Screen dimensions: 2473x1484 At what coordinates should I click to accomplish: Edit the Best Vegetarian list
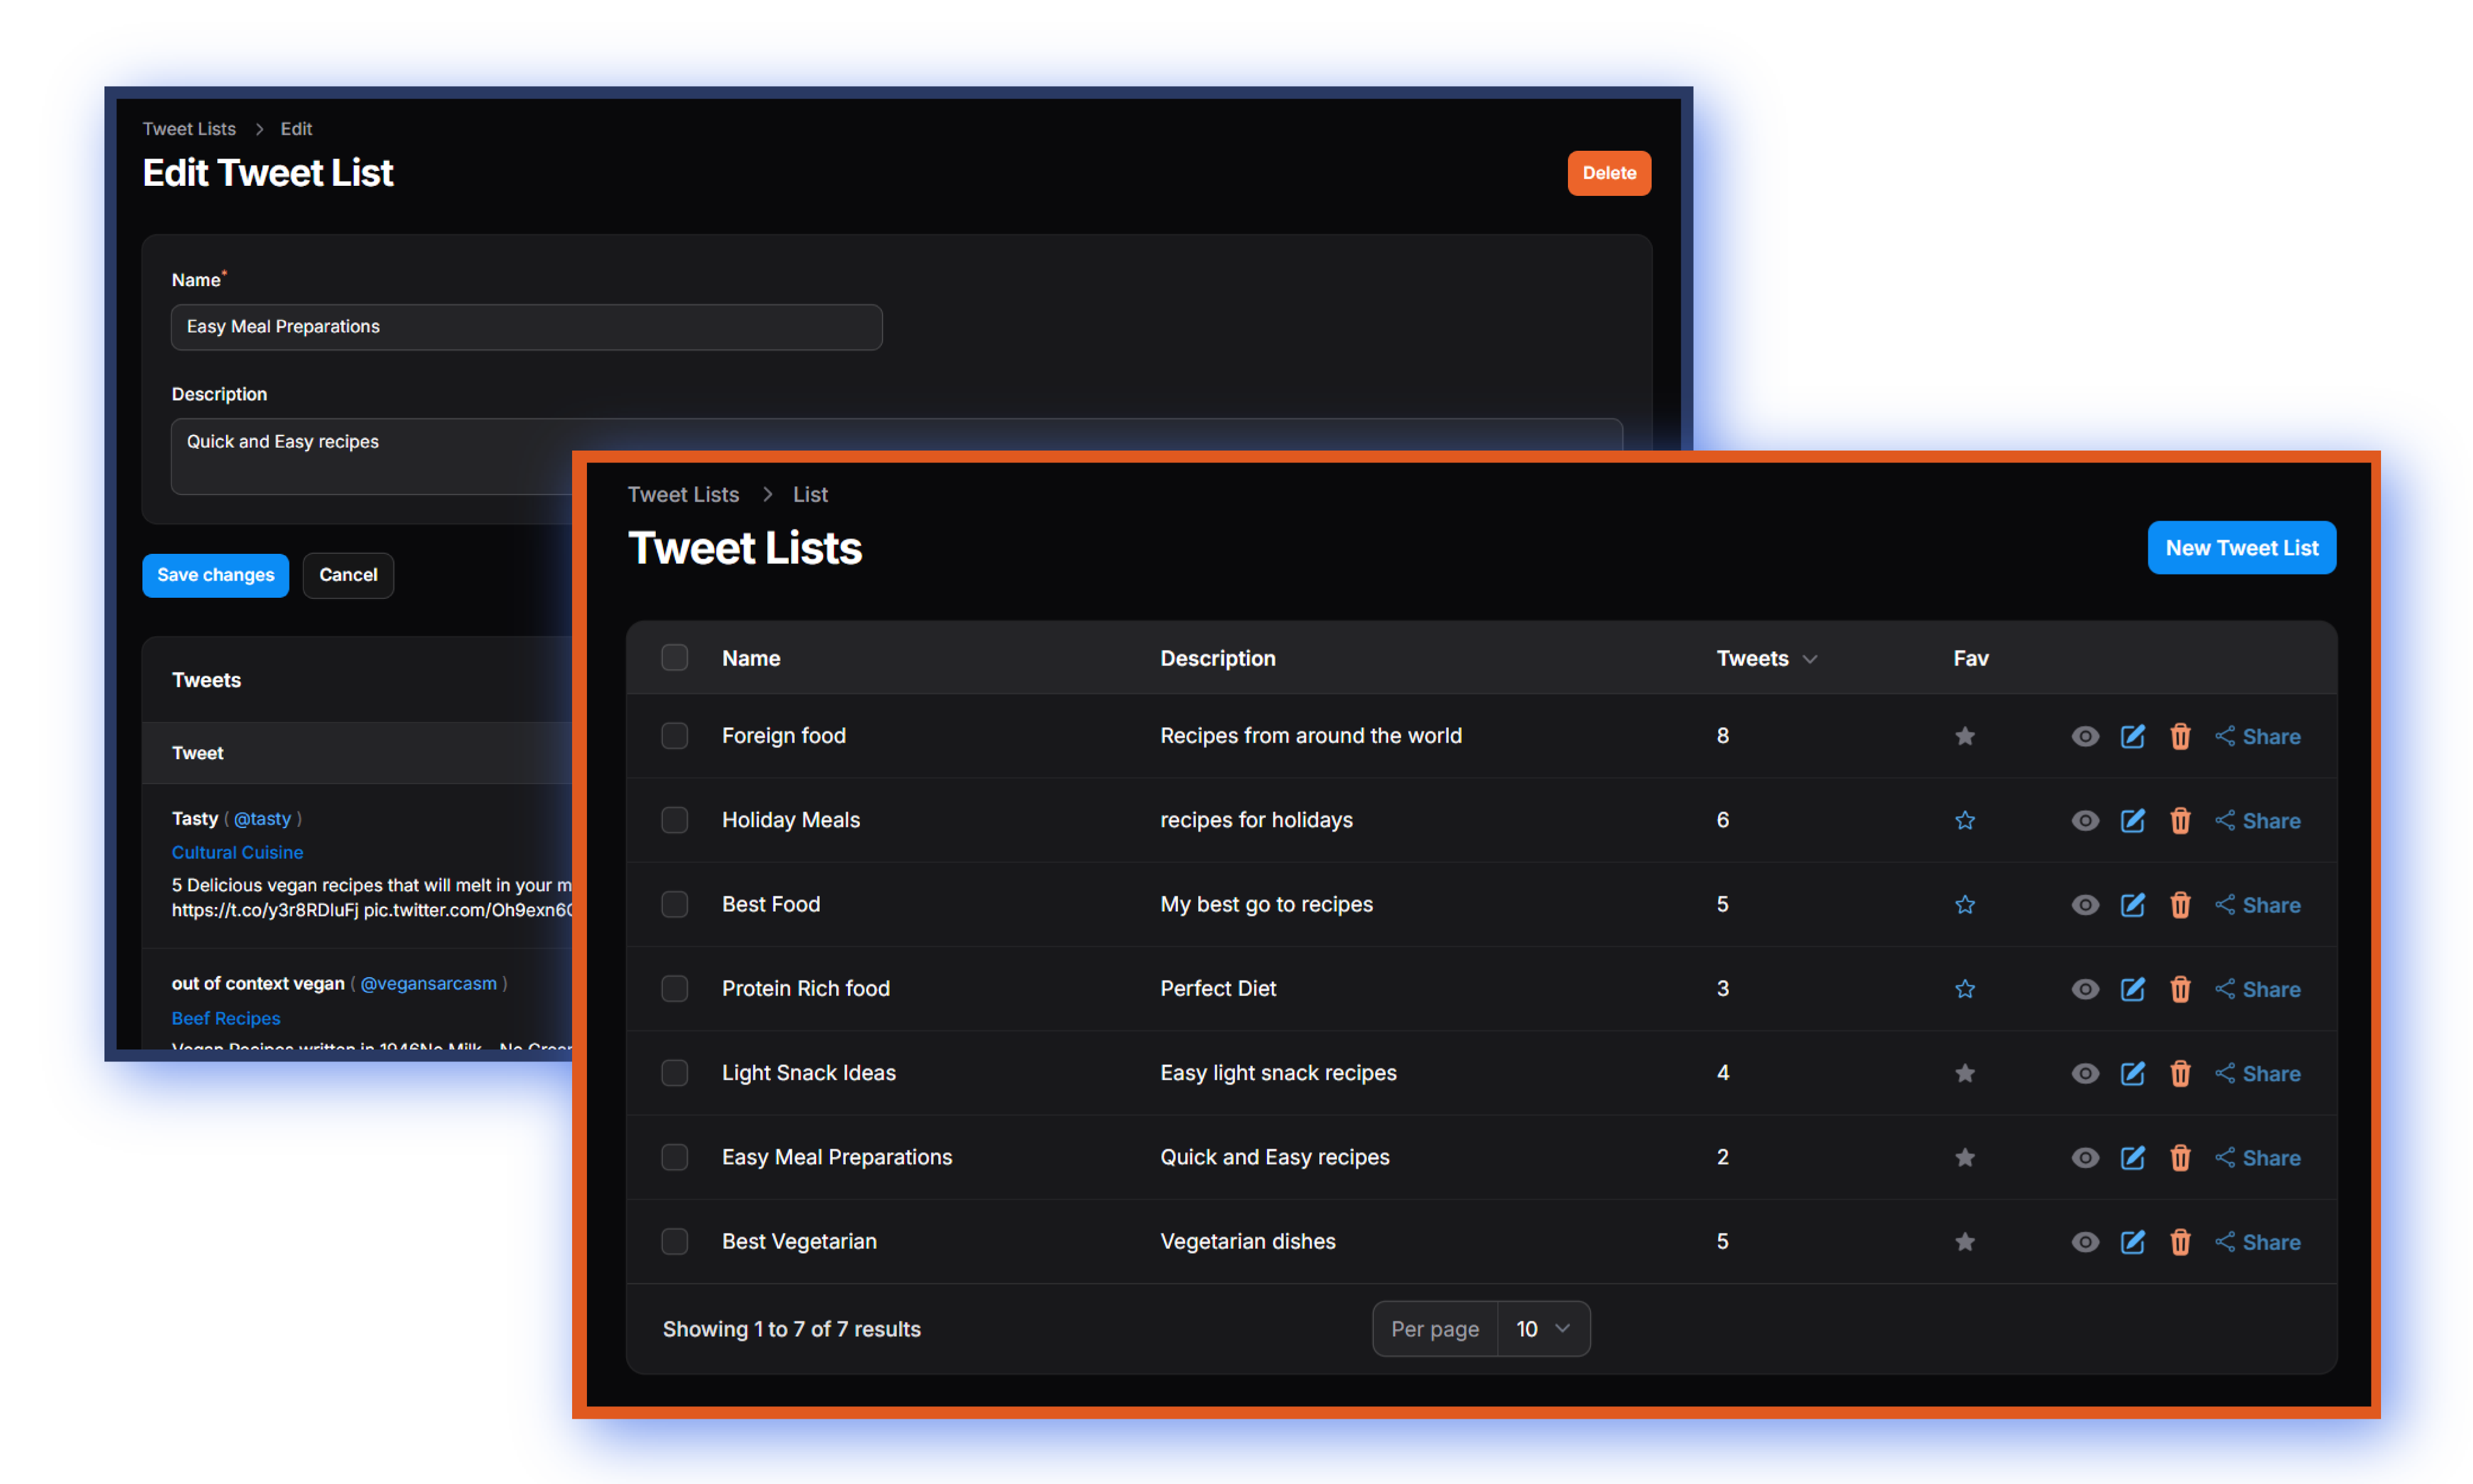click(2132, 1241)
